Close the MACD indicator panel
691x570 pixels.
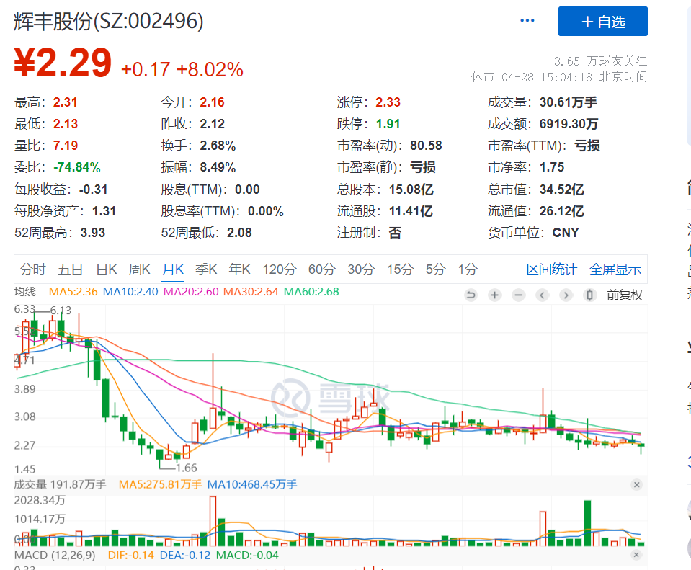[636, 555]
